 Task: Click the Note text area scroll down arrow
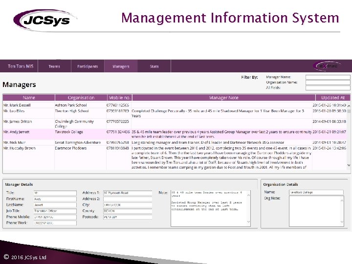248,222
